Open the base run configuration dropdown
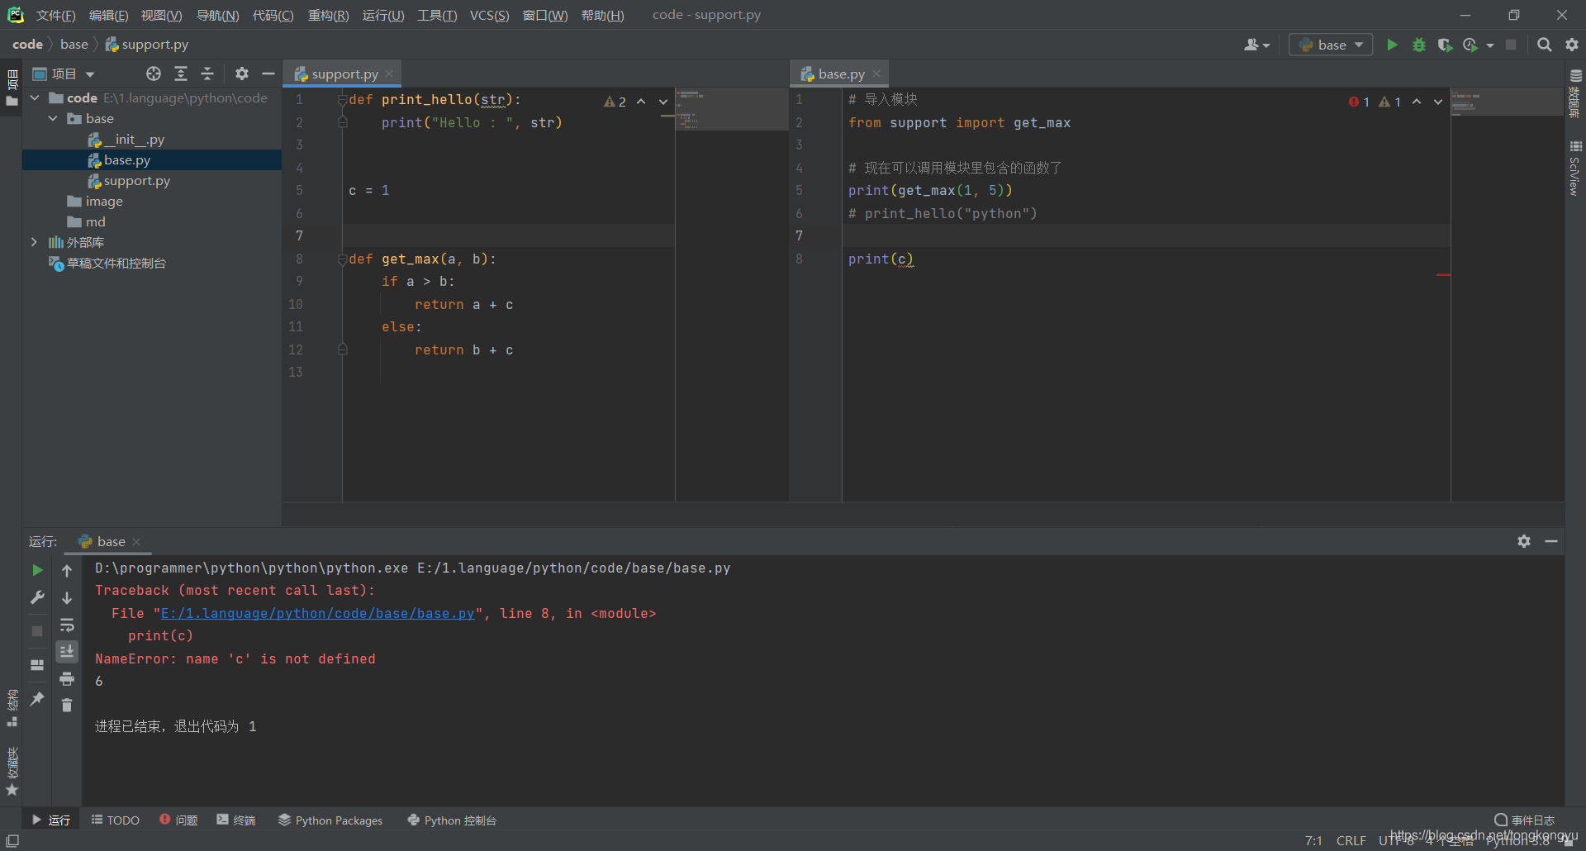 tap(1331, 45)
